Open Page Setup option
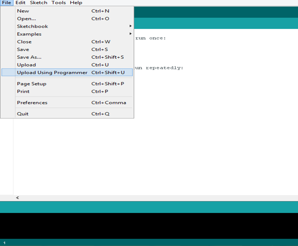Image resolution: width=298 pixels, height=246 pixels. click(x=67, y=84)
